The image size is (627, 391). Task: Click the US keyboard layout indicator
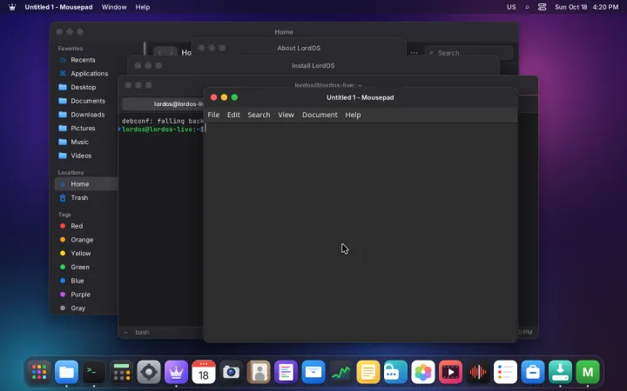[511, 7]
